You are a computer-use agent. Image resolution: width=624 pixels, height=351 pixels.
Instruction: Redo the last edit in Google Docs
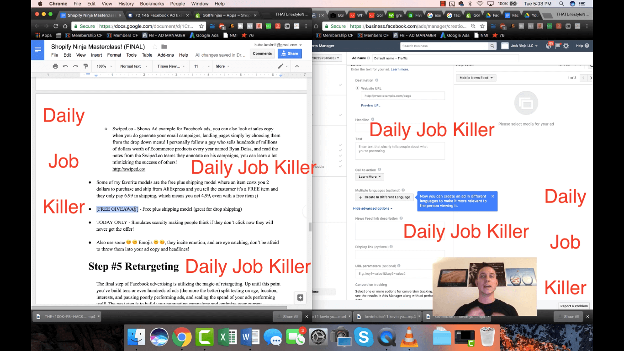(75, 66)
